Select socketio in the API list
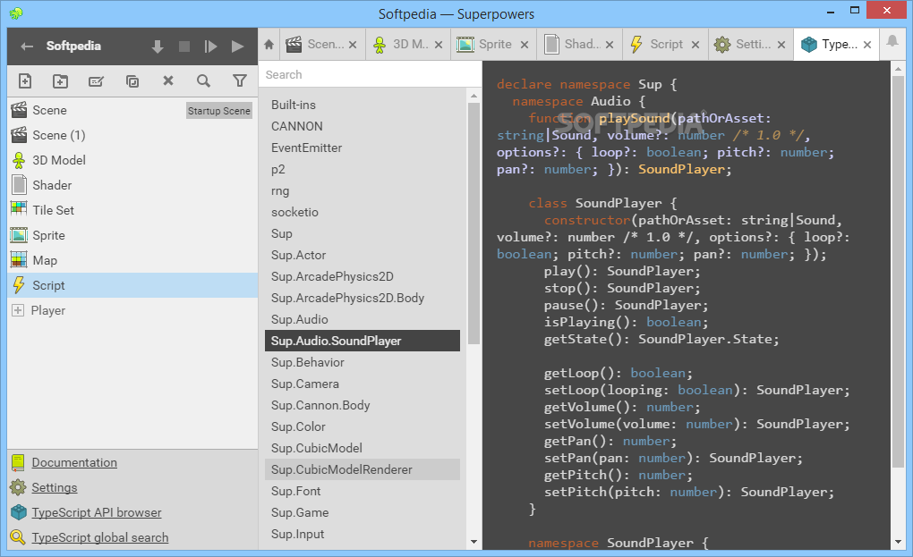 [x=363, y=212]
